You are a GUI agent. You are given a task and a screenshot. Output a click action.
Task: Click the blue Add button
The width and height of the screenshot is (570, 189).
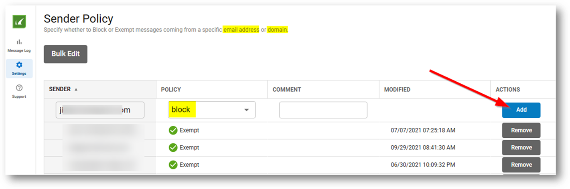(x=521, y=110)
